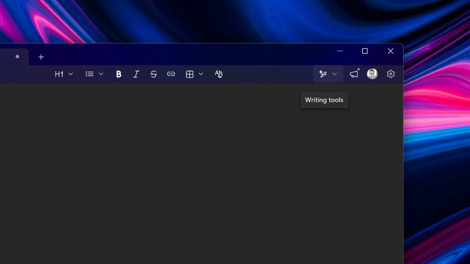Image resolution: width=470 pixels, height=264 pixels.
Task: Open Writing tools
Action: 322,74
